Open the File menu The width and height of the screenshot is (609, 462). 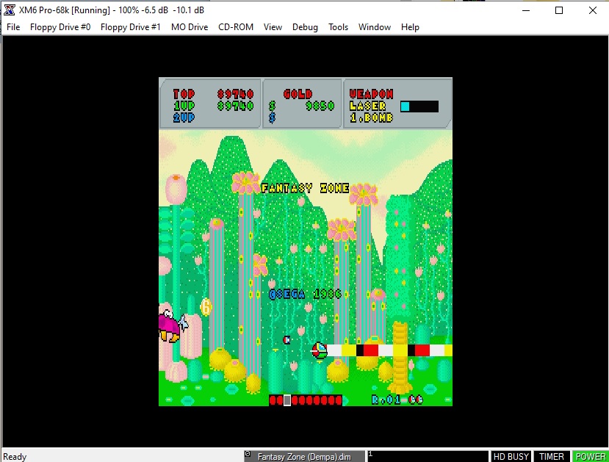[x=13, y=27]
